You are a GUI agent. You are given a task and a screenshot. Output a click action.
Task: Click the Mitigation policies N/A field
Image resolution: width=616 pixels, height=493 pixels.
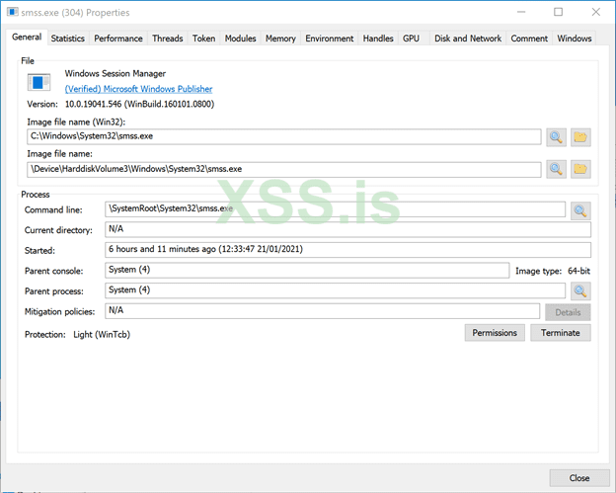pos(322,311)
